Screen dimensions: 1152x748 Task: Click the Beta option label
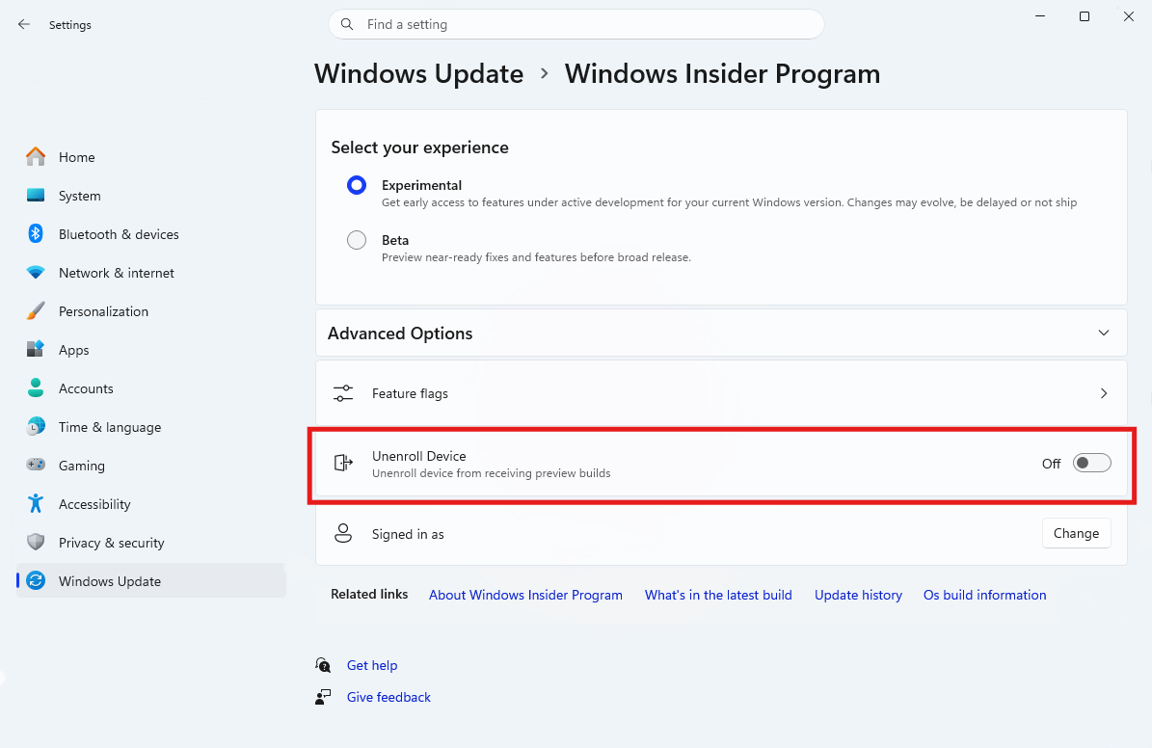[395, 240]
